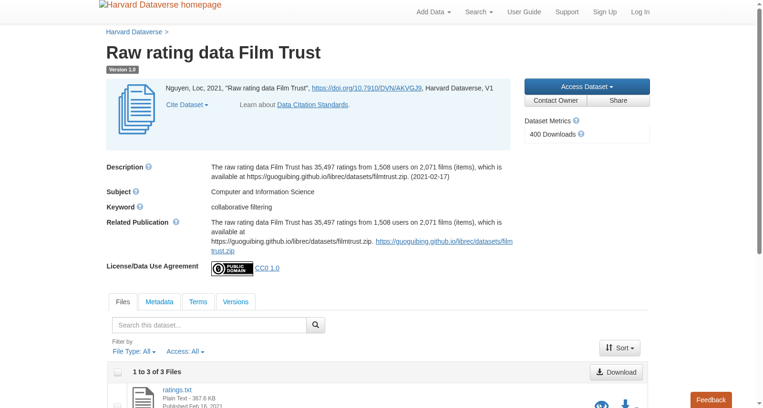The height and width of the screenshot is (408, 763).
Task: Click the Feedback button
Action: click(711, 400)
